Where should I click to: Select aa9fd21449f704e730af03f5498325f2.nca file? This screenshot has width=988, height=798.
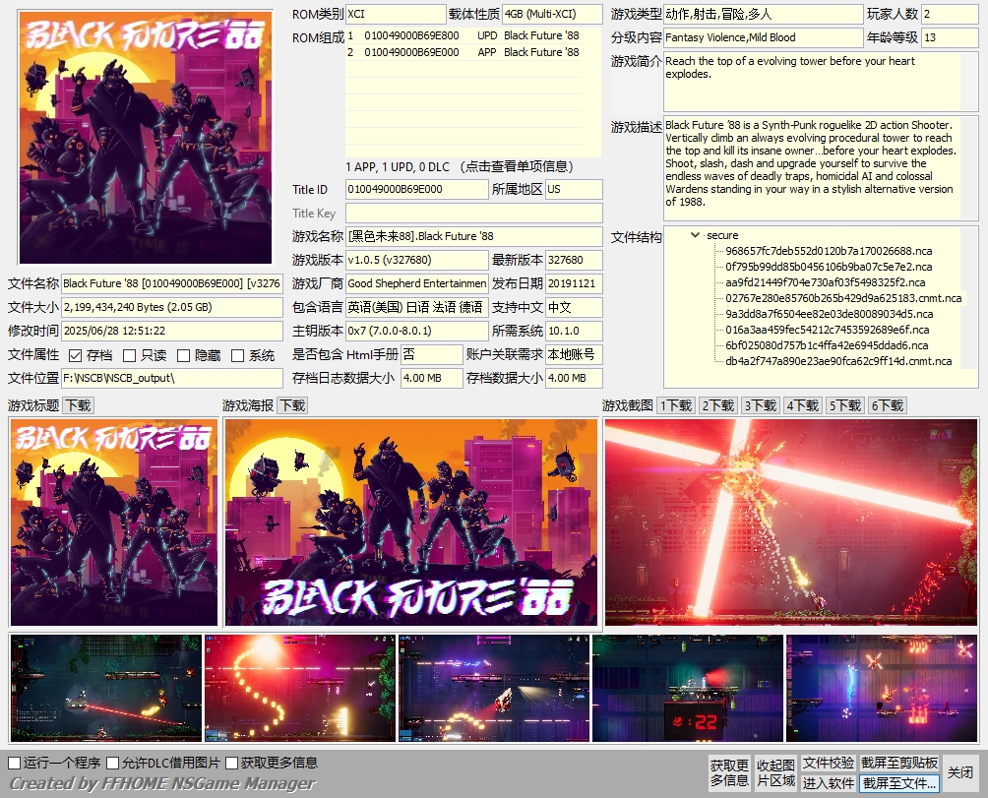(x=826, y=282)
